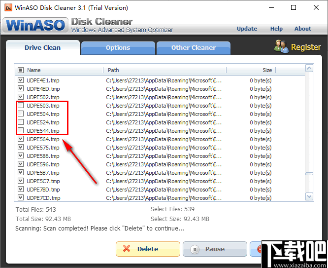328x268 pixels.
Task: Click the file list scrollbar thumb
Action: point(309,174)
